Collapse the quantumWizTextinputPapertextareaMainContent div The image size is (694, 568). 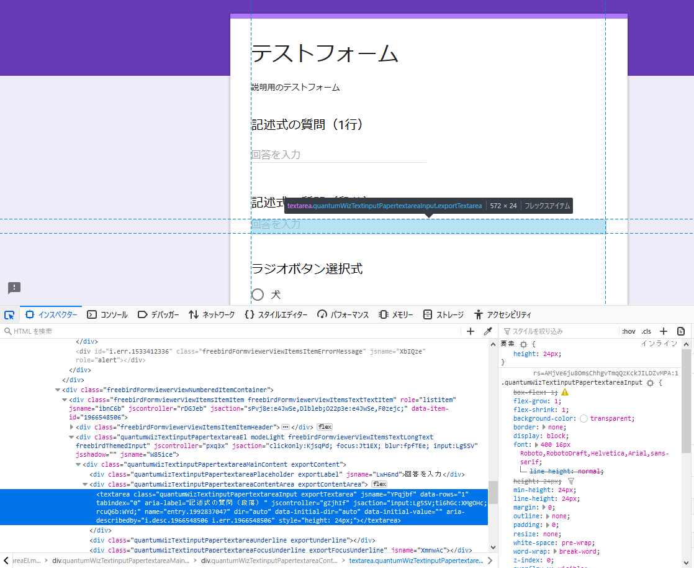click(79, 464)
